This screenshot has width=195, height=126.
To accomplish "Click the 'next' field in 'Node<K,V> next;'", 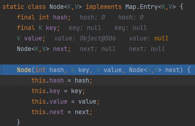I will click(x=60, y=49).
